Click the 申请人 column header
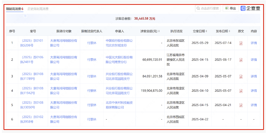Viewport: 268px width, 133px height. tap(119, 31)
